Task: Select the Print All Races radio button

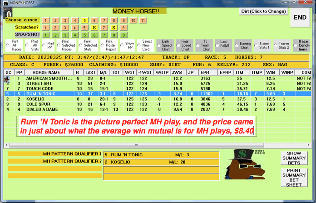Action: 8,45
